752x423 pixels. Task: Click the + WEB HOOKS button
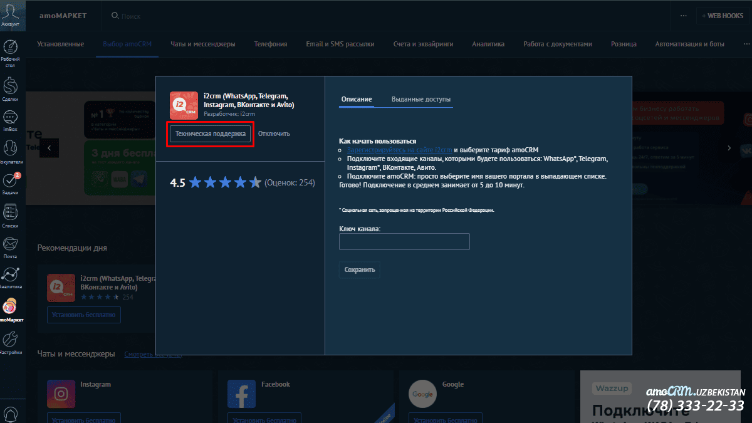pyautogui.click(x=722, y=16)
